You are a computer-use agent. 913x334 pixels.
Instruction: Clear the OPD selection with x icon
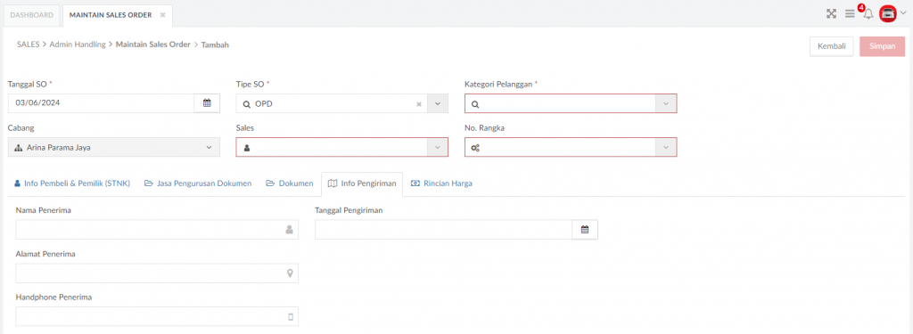tap(418, 104)
